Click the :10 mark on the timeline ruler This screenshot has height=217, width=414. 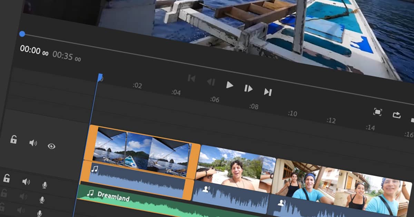tap(292, 113)
